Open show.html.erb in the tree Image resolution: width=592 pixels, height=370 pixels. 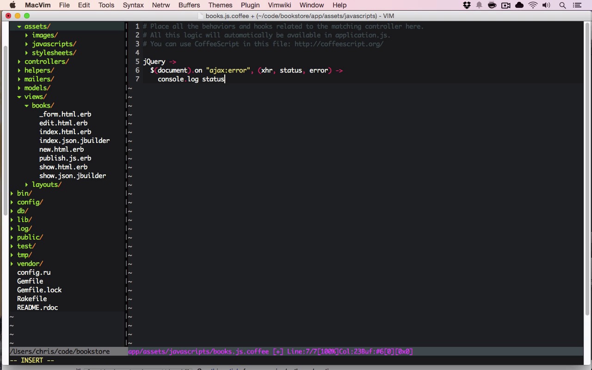coord(63,167)
